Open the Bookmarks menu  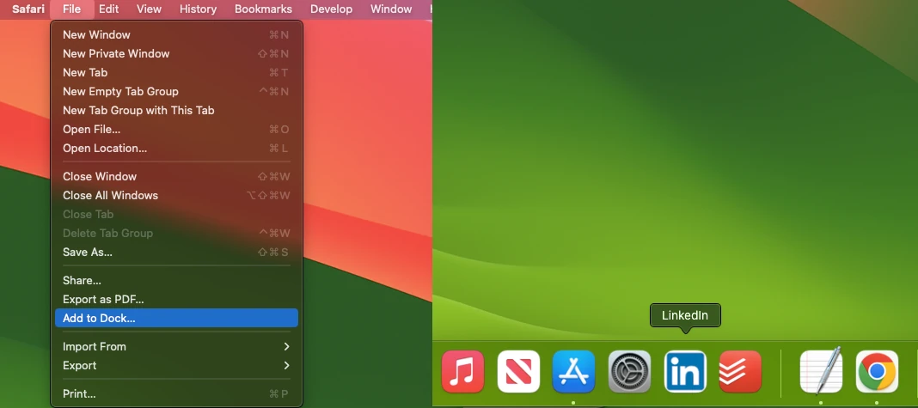(263, 9)
